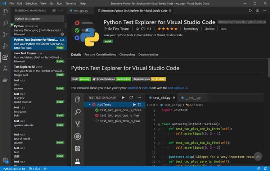This screenshot has width=270, height=171.
Task: Click the version number 0.4.5
Action: click(x=224, y=29)
